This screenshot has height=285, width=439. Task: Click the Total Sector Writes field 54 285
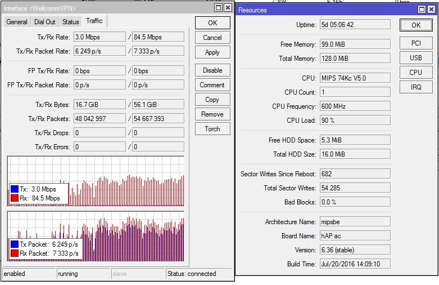tap(355, 188)
